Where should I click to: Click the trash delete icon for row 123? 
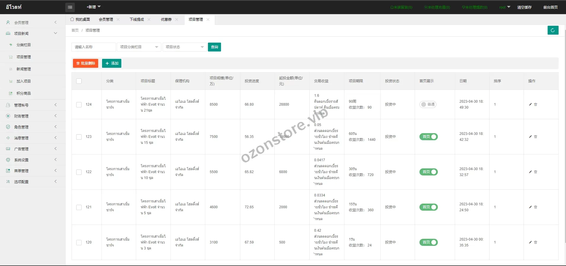(535, 137)
